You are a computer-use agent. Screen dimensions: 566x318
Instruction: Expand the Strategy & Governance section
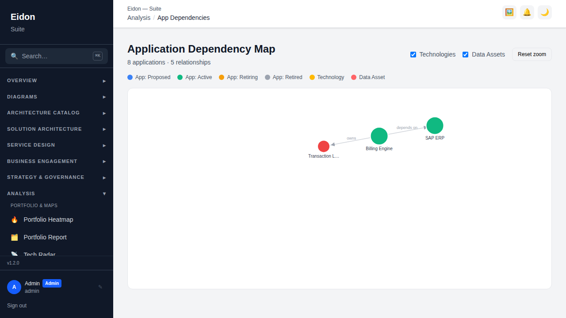click(x=57, y=177)
